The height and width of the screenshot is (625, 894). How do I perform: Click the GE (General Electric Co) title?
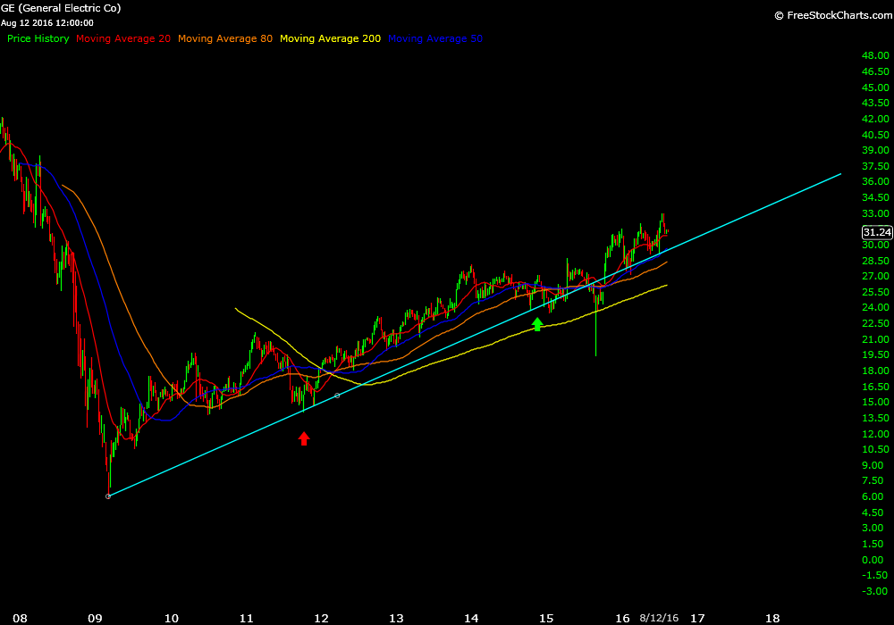61,8
